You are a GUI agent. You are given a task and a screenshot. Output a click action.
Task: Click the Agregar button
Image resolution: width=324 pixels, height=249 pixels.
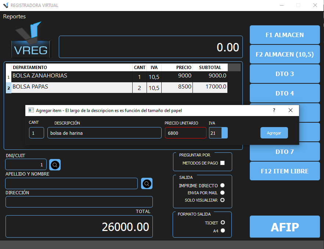click(274, 133)
